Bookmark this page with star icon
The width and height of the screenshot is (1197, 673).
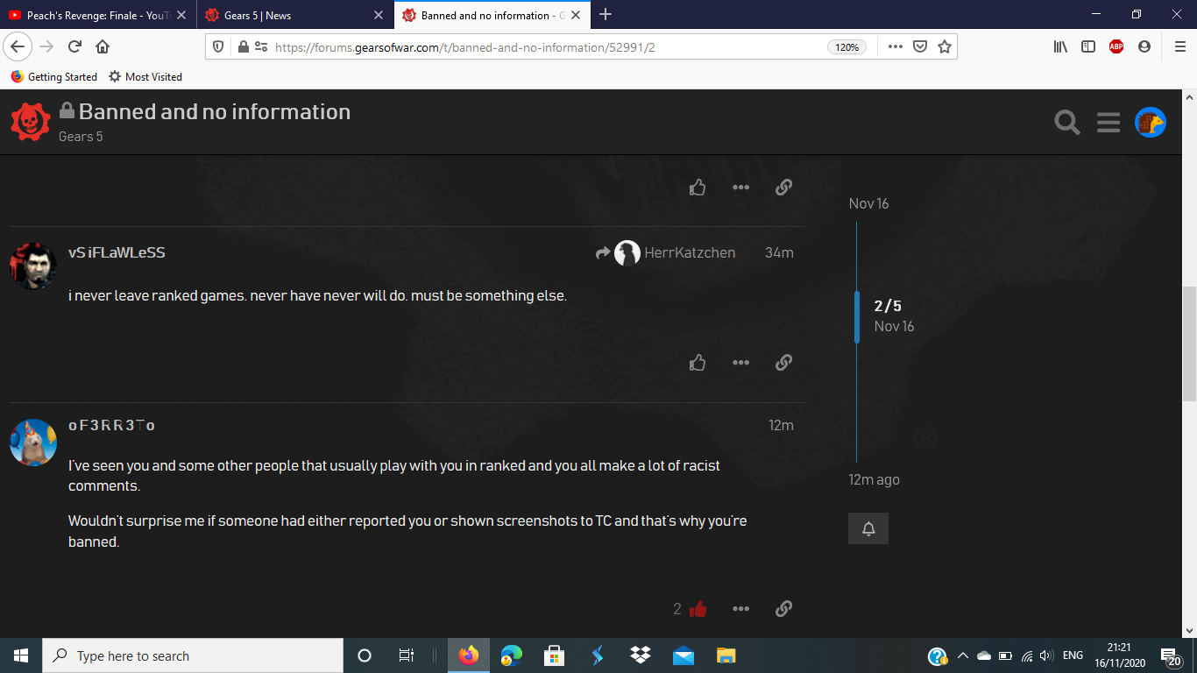[x=945, y=47]
